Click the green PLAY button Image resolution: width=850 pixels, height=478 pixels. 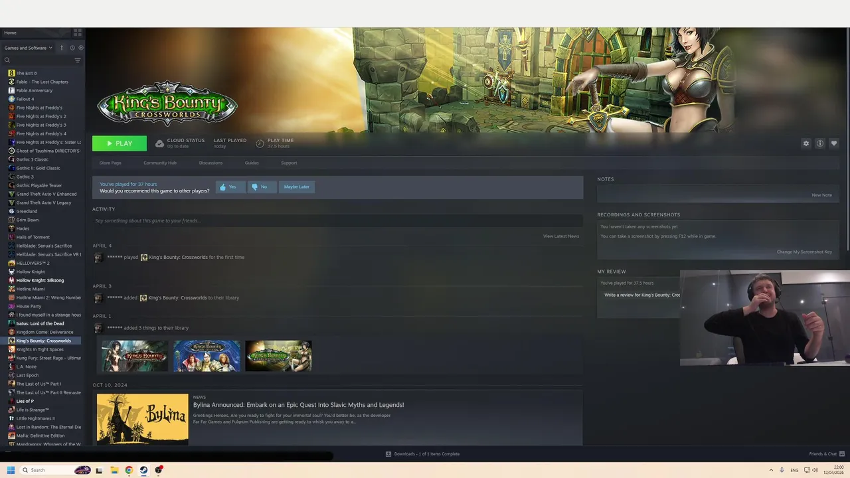pos(120,143)
